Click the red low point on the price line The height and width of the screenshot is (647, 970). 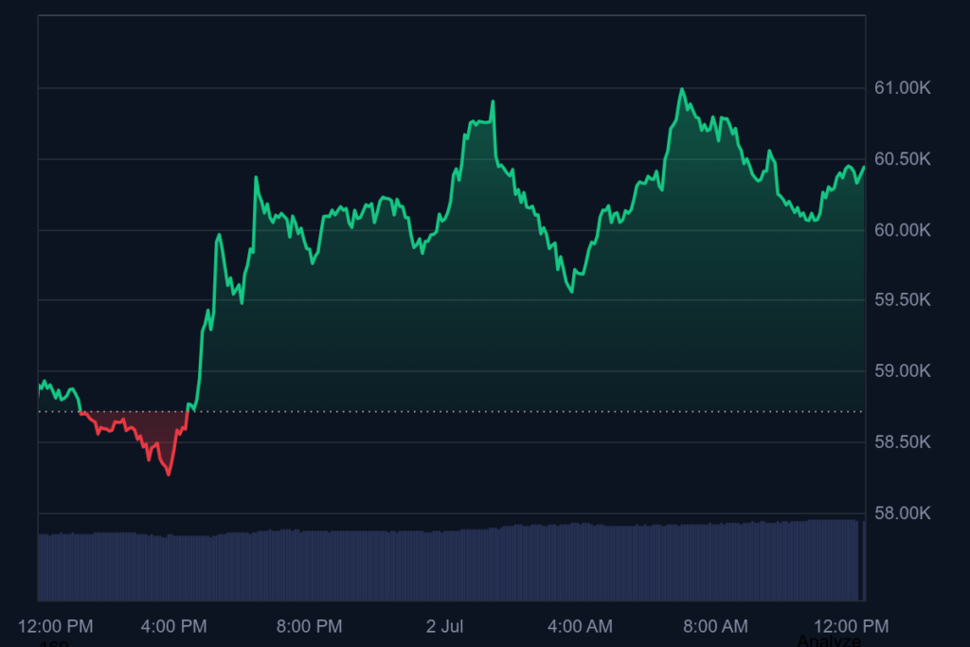click(169, 474)
